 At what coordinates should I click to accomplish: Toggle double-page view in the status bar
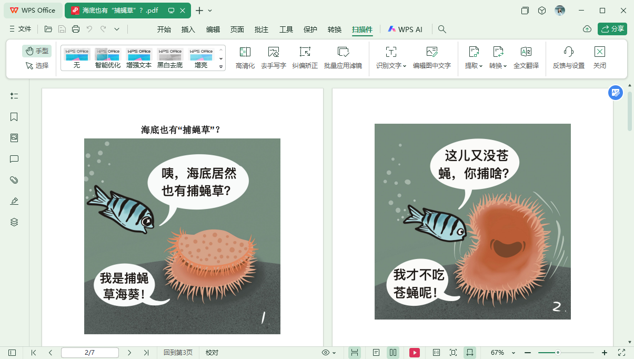pos(393,353)
